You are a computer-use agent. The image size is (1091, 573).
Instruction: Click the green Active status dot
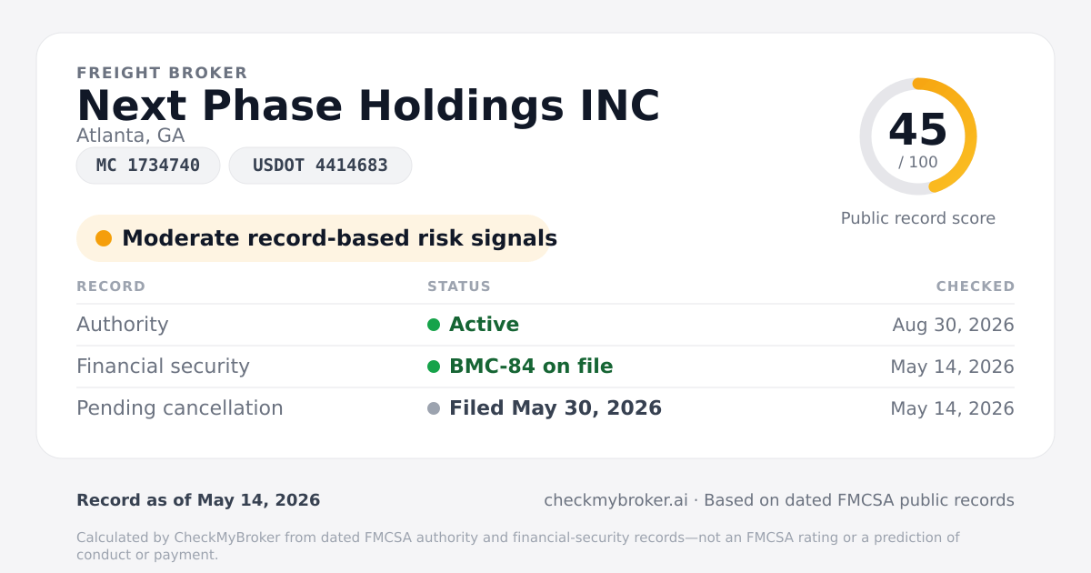pos(434,325)
